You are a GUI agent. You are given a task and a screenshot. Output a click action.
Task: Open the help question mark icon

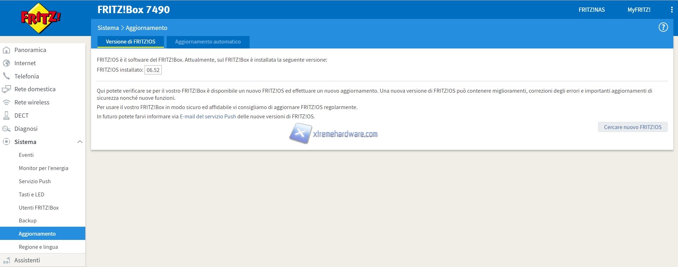pos(663,27)
